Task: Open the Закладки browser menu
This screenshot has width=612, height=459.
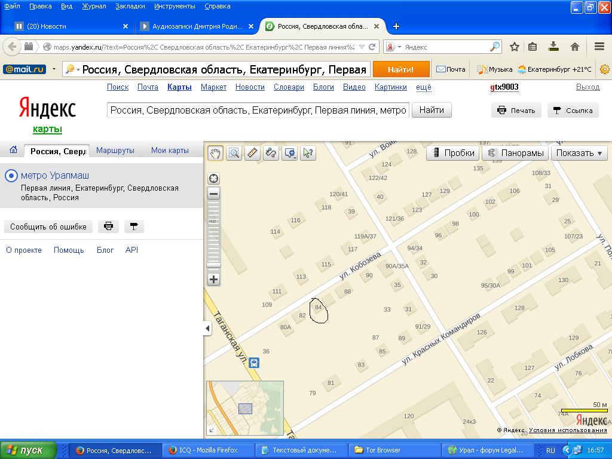Action: [x=130, y=6]
